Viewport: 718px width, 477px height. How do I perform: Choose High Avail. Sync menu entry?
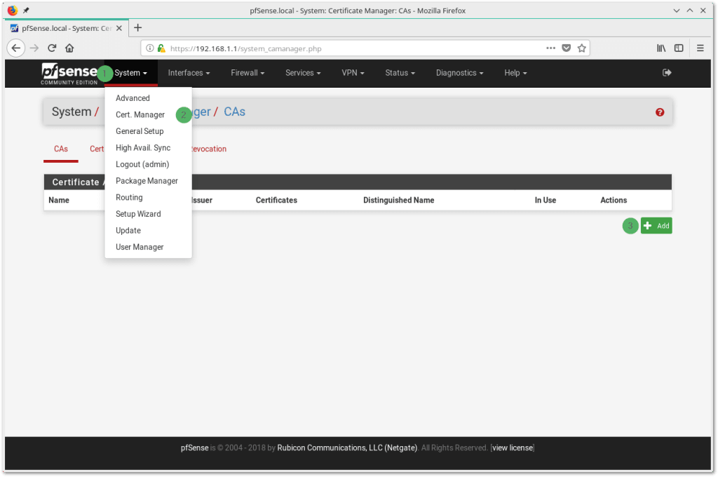pos(148,147)
